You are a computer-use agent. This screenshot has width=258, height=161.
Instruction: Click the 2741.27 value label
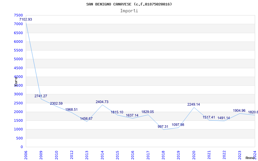41,96
